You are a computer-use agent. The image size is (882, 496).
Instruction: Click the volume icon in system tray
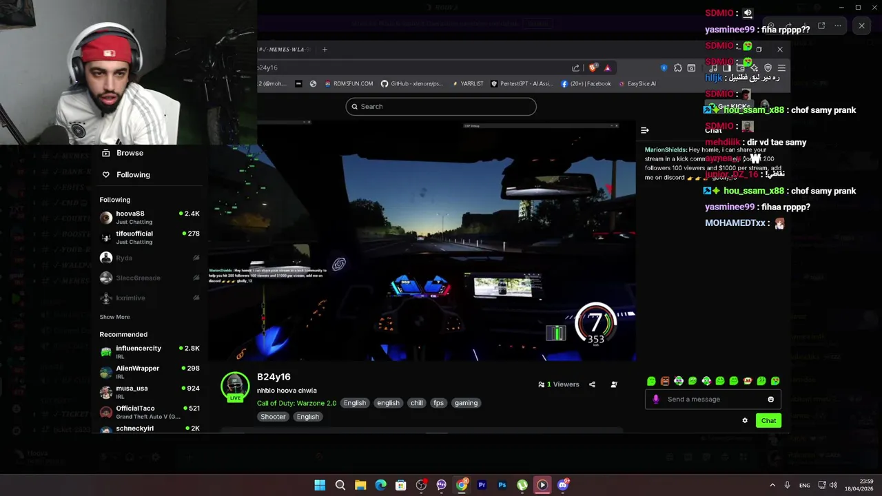pos(833,485)
